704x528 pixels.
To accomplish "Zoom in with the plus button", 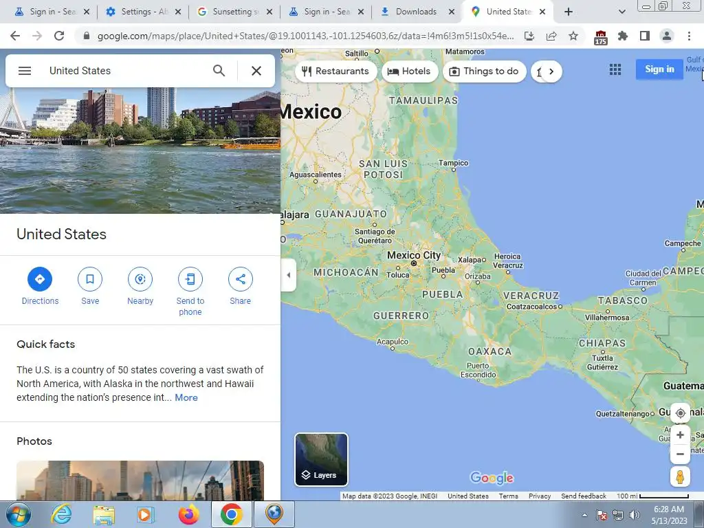I will pyautogui.click(x=680, y=434).
